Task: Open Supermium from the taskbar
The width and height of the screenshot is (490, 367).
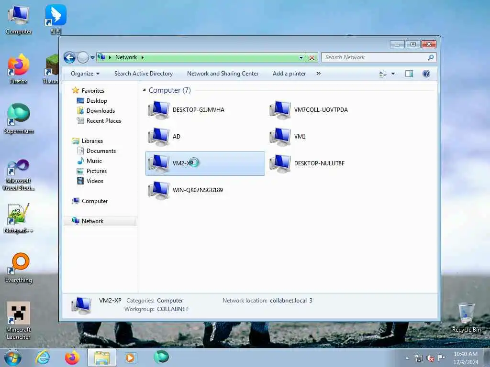Action: click(161, 357)
